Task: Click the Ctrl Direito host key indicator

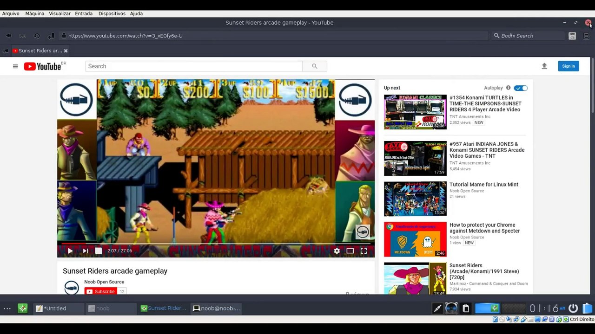Action: tap(582, 320)
